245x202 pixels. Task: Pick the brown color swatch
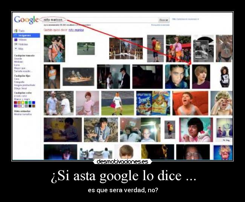[34, 106]
